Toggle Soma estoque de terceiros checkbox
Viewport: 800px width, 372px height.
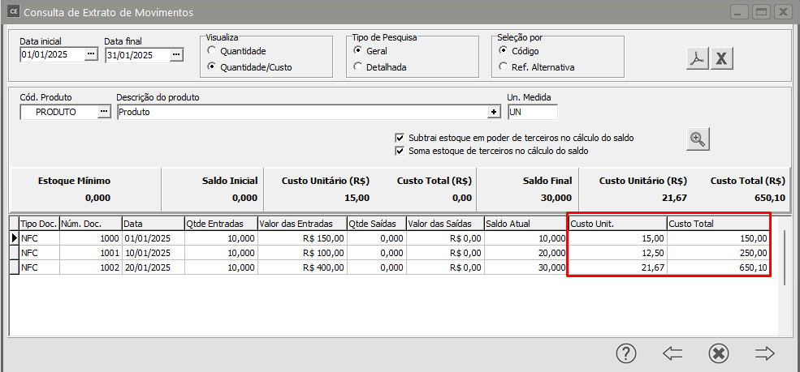pos(399,151)
